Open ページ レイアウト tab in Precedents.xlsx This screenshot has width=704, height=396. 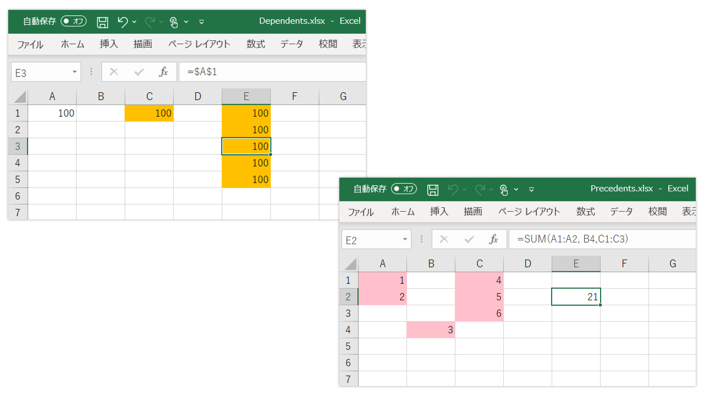[529, 212]
